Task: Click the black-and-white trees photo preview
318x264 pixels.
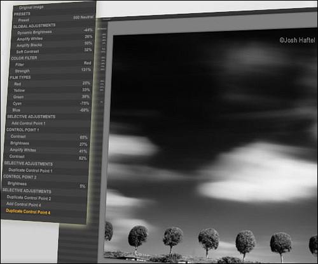Action: (x=211, y=146)
